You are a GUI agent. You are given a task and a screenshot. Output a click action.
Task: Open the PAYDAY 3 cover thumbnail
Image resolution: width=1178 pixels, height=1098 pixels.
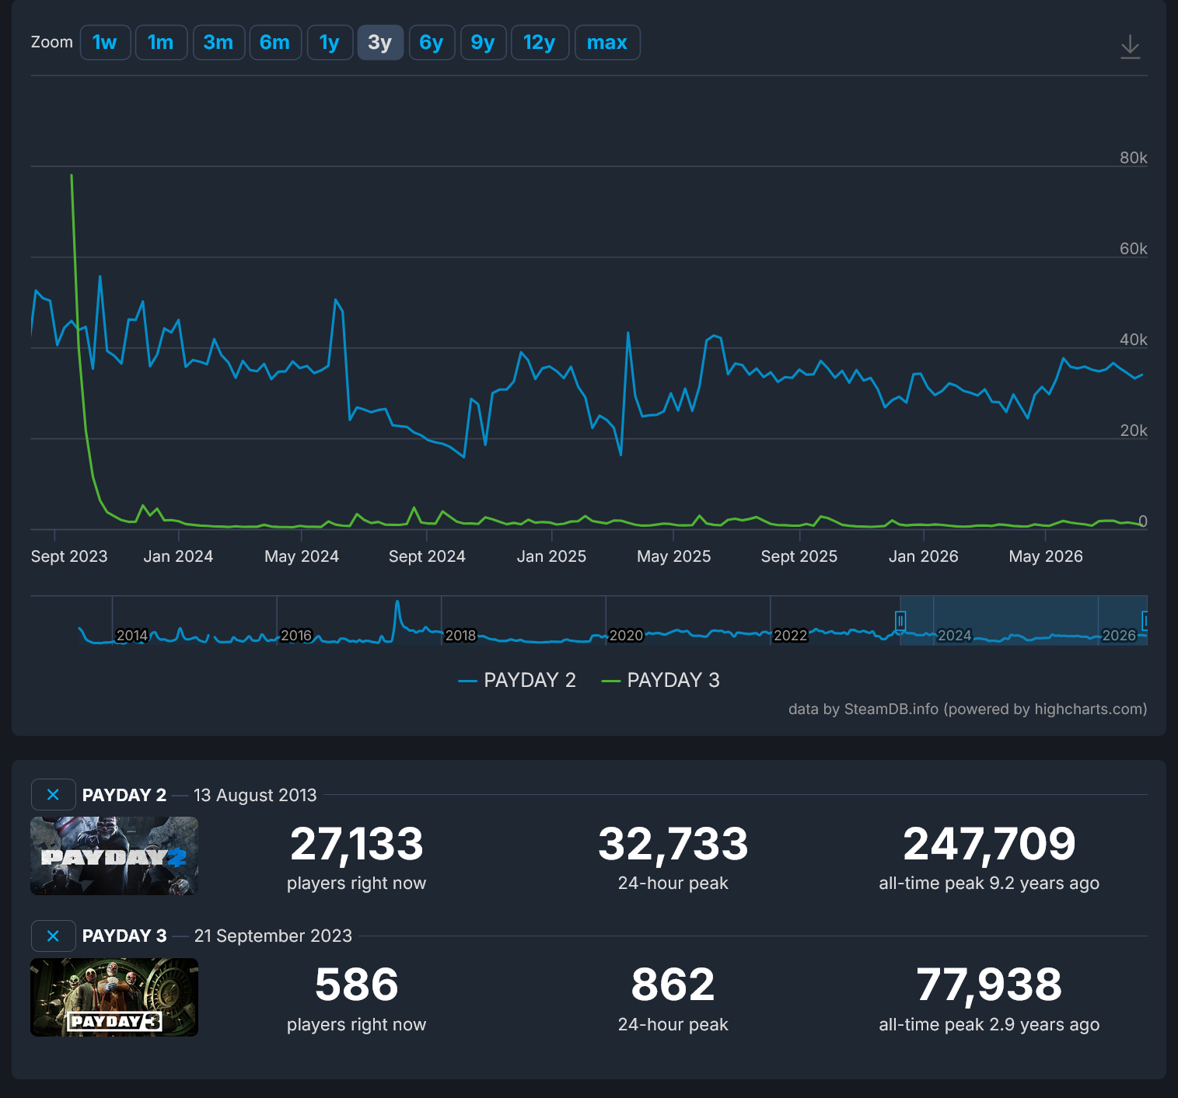(x=114, y=997)
